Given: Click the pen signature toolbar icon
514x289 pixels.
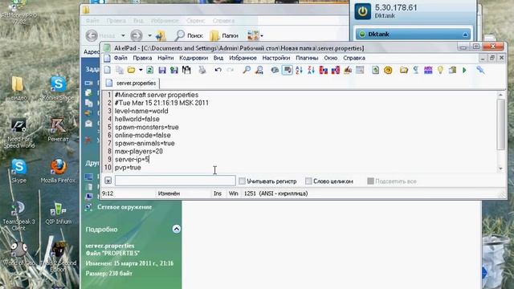Looking at the screenshot, I should click(348, 70).
